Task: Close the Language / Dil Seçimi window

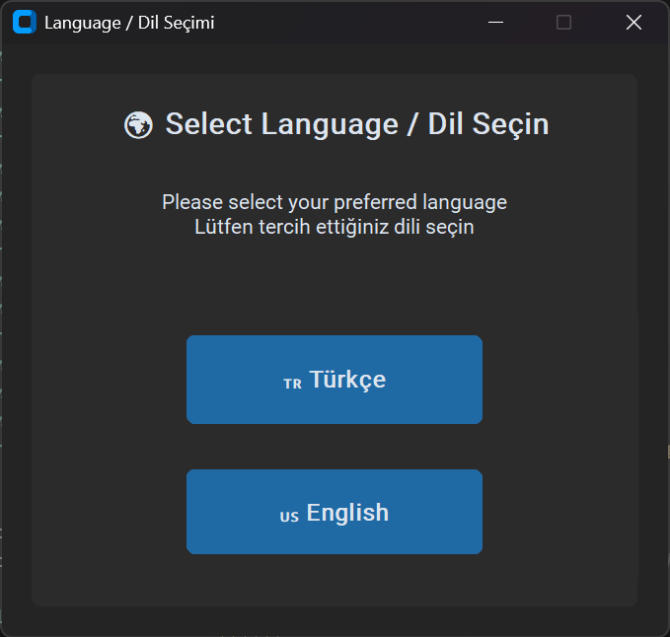Action: (633, 23)
